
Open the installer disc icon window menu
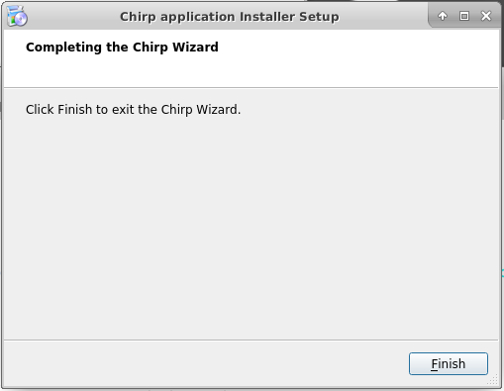point(17,16)
